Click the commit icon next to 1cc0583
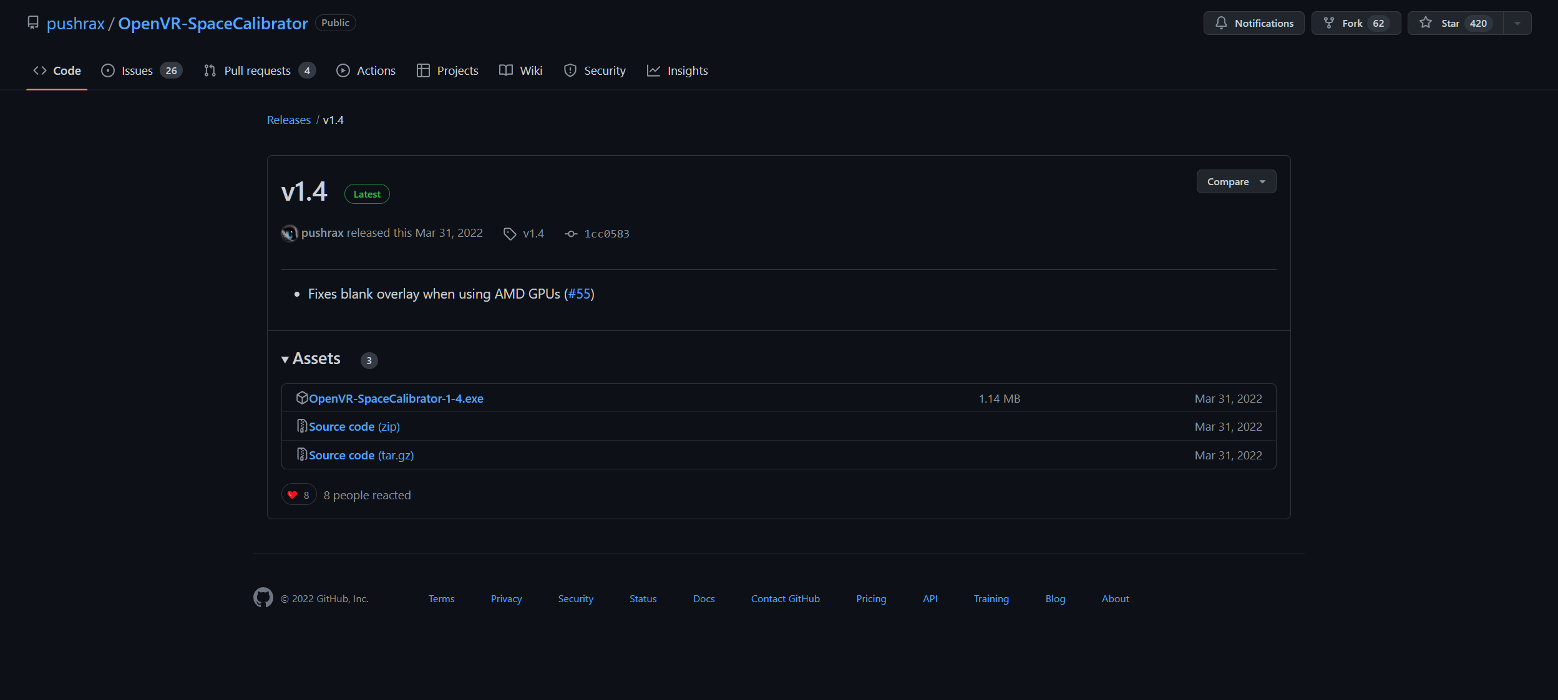This screenshot has width=1558, height=700. tap(570, 234)
